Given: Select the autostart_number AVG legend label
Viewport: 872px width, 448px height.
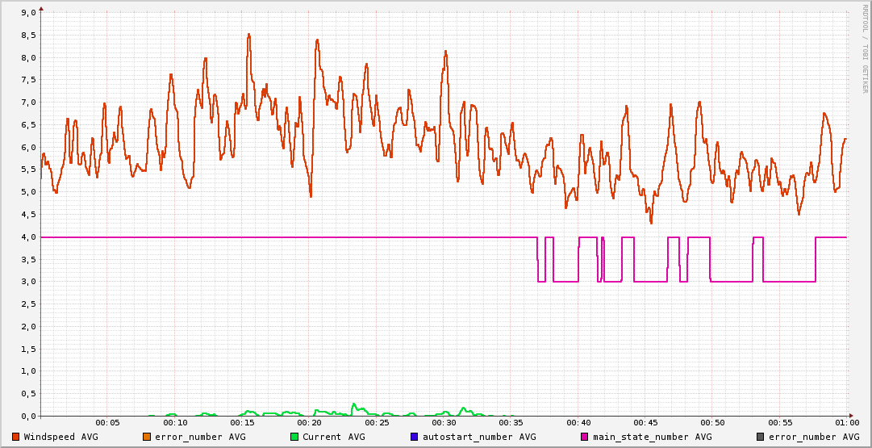Looking at the screenshot, I should [479, 437].
